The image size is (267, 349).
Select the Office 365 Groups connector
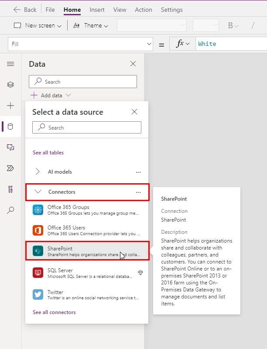point(87,210)
